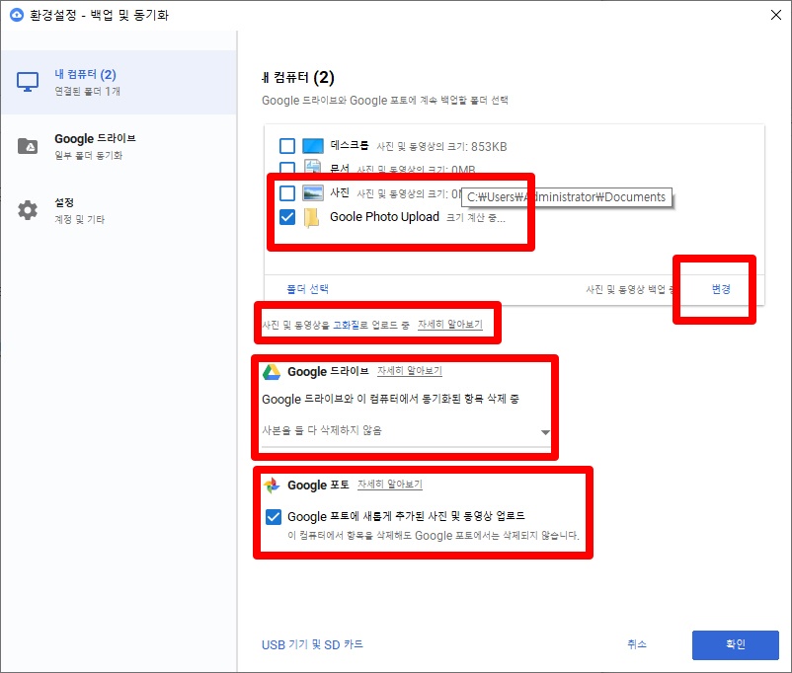Check the 사진 folder checkbox
The height and width of the screenshot is (673, 792).
[x=287, y=192]
